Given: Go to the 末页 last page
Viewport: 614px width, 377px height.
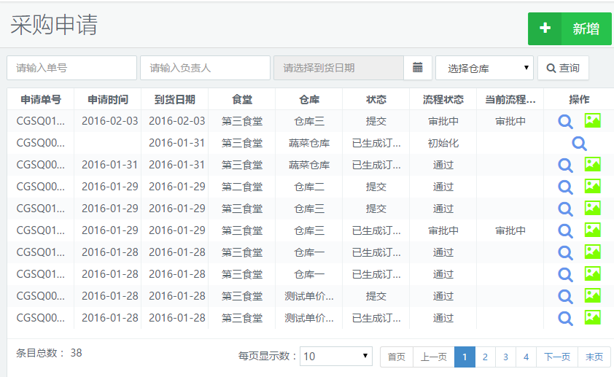Looking at the screenshot, I should pos(594,357).
